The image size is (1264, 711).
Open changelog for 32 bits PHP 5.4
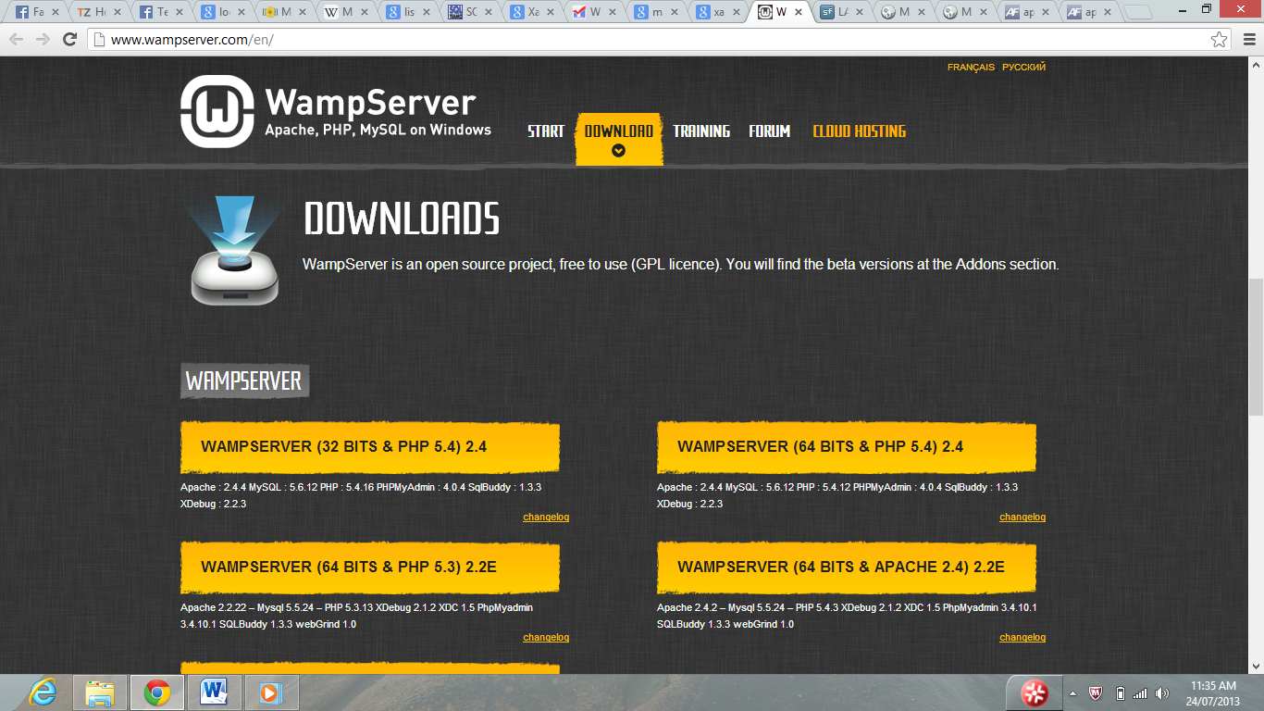[546, 518]
